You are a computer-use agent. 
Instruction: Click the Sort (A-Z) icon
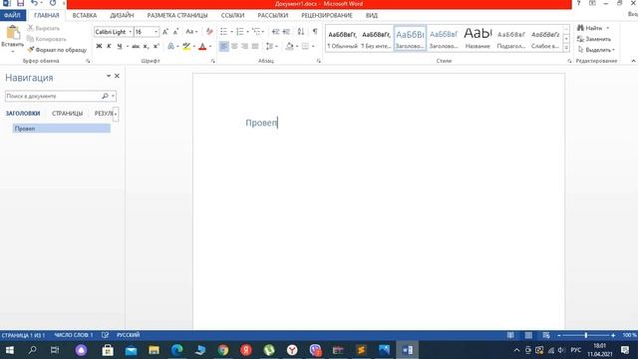point(301,32)
